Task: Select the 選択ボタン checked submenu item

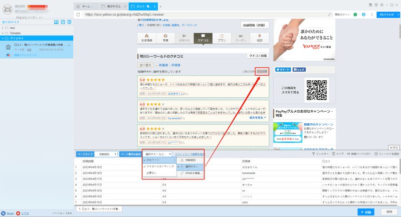Action: click(x=190, y=167)
